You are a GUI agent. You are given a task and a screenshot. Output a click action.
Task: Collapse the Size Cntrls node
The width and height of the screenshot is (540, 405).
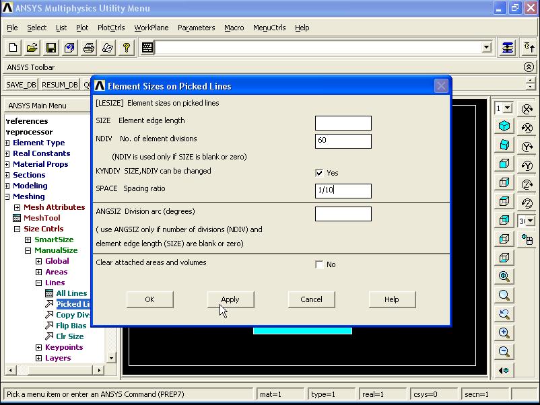(18, 229)
